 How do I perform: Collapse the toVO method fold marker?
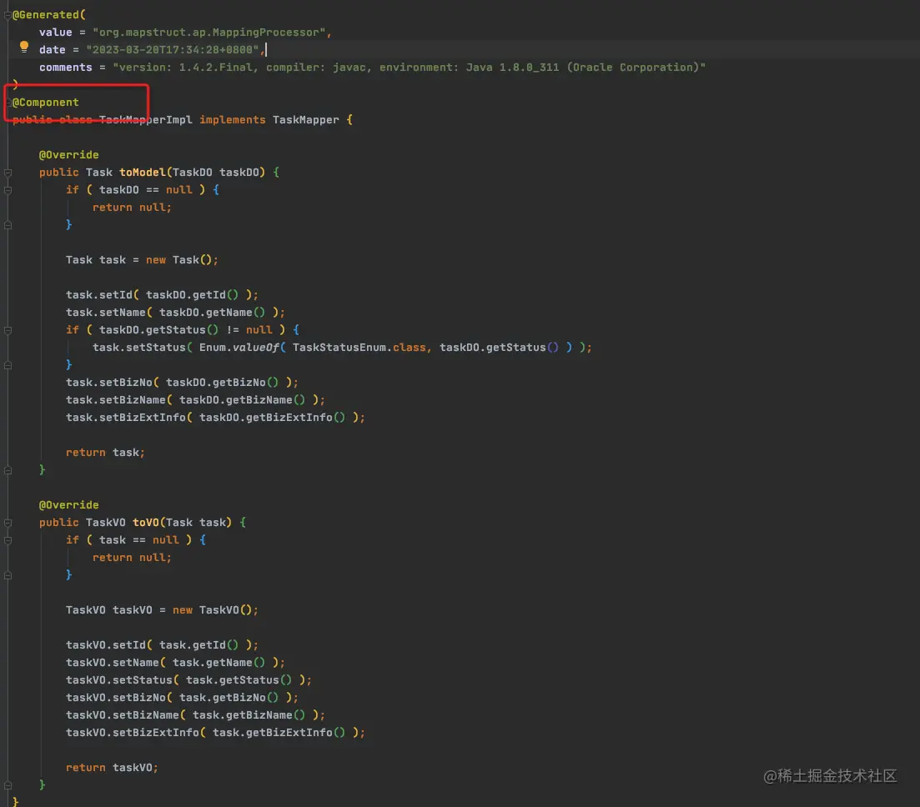(x=8, y=523)
